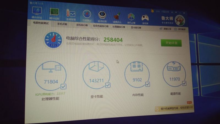Click the 微博分享 share icon

tap(161, 29)
